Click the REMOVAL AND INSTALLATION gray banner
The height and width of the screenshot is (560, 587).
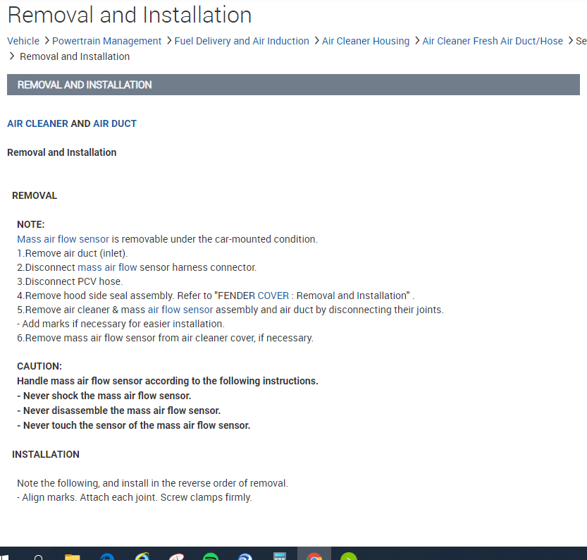293,85
